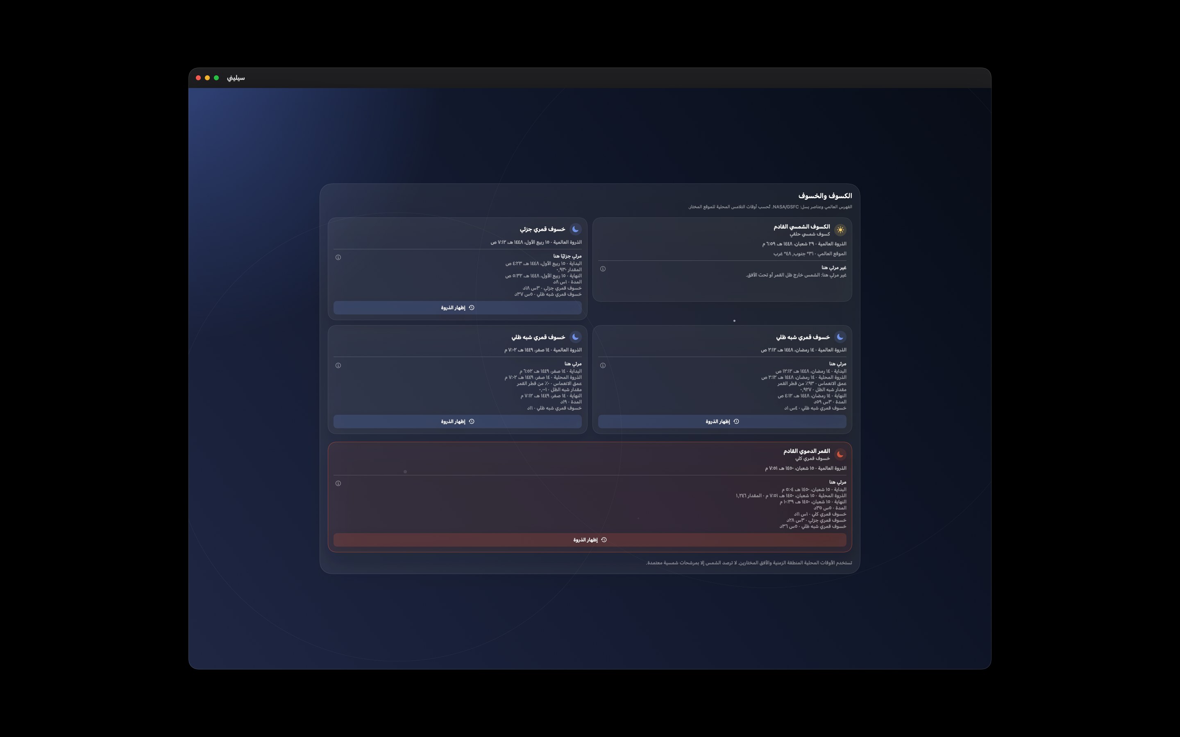
Task: Click the الموقع العالمي line with ٣١° جنوب
Action: pyautogui.click(x=810, y=253)
